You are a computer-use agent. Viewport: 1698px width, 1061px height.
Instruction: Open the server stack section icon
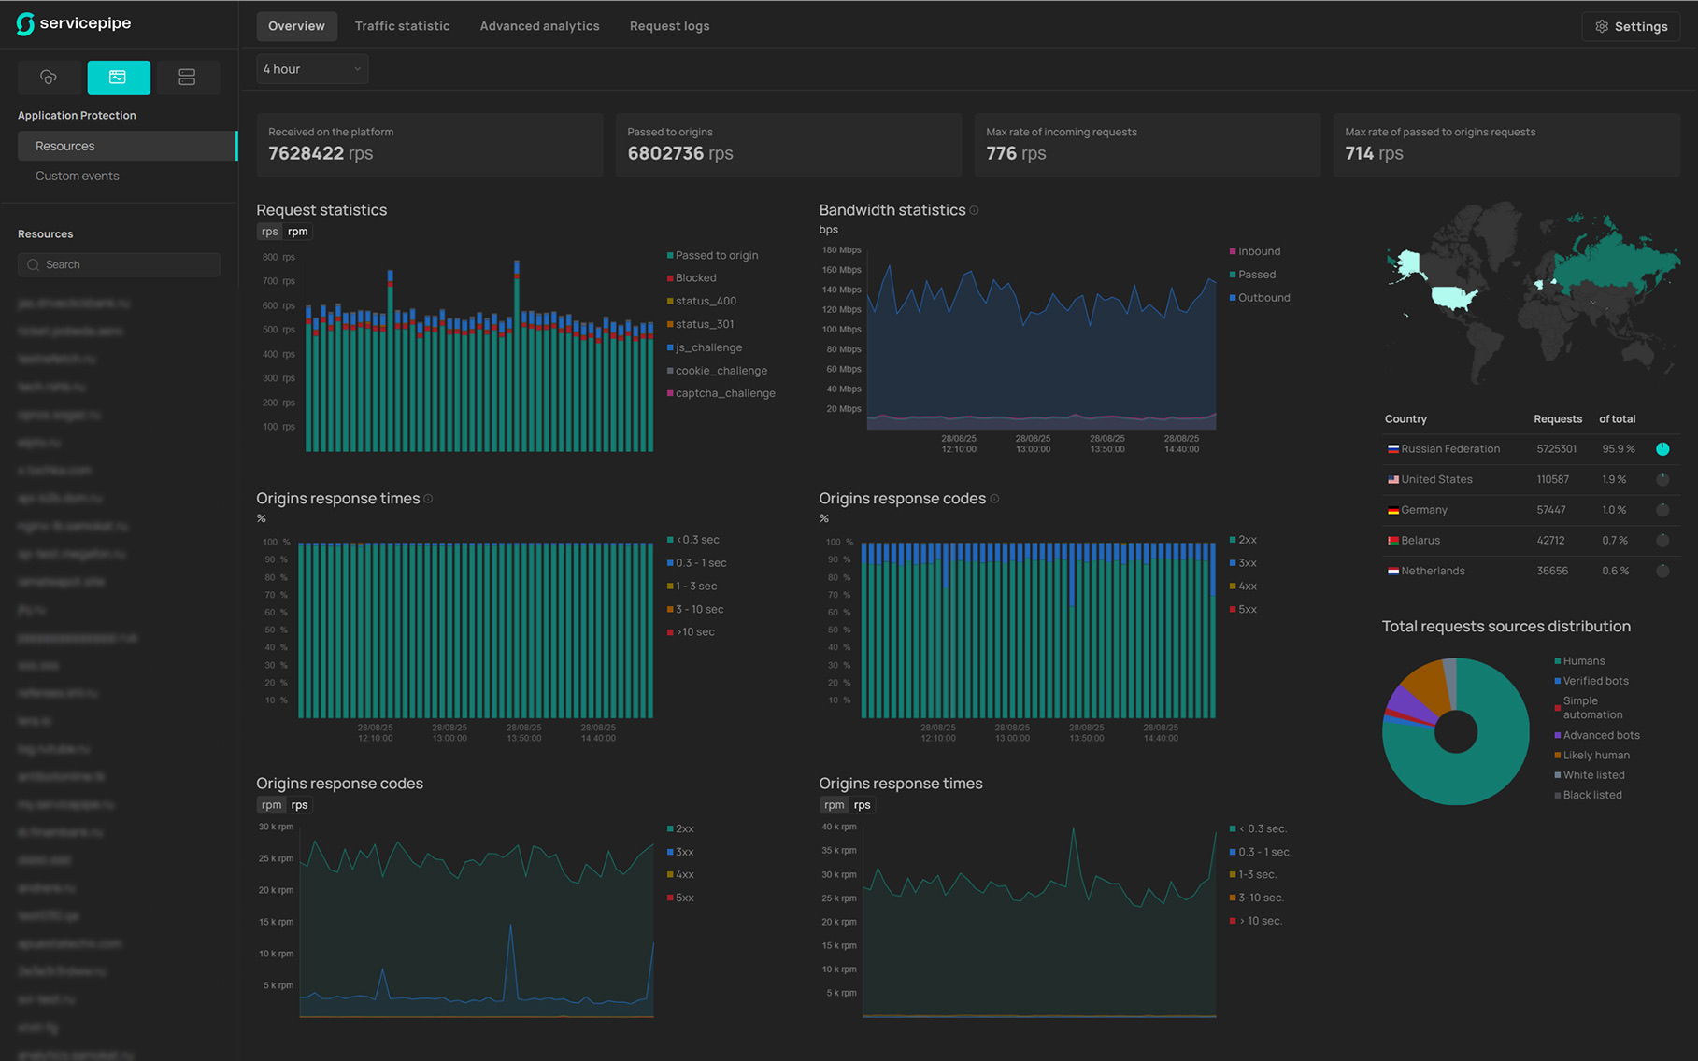[x=187, y=78]
